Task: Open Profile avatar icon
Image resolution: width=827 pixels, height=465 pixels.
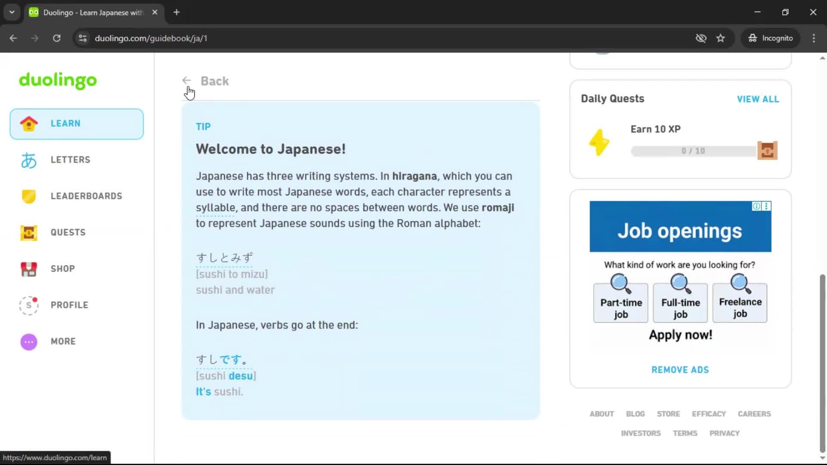Action: [x=29, y=305]
